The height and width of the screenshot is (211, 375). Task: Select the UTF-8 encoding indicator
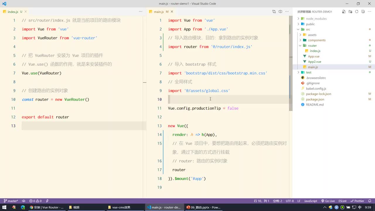290,201
